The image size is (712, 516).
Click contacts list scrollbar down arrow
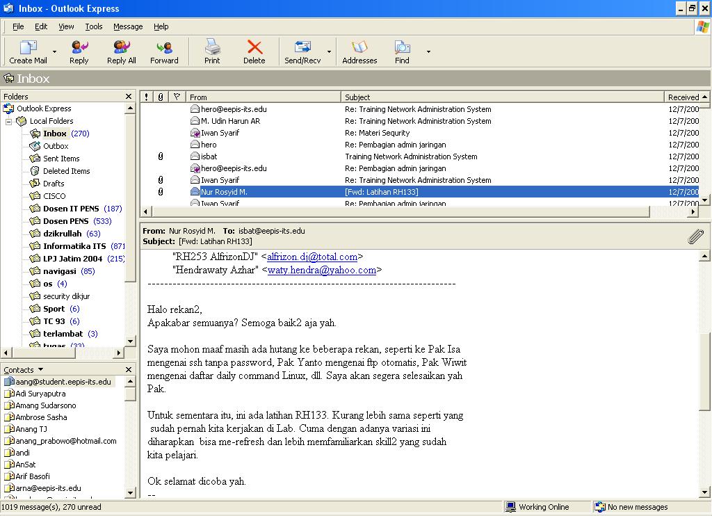[130, 492]
